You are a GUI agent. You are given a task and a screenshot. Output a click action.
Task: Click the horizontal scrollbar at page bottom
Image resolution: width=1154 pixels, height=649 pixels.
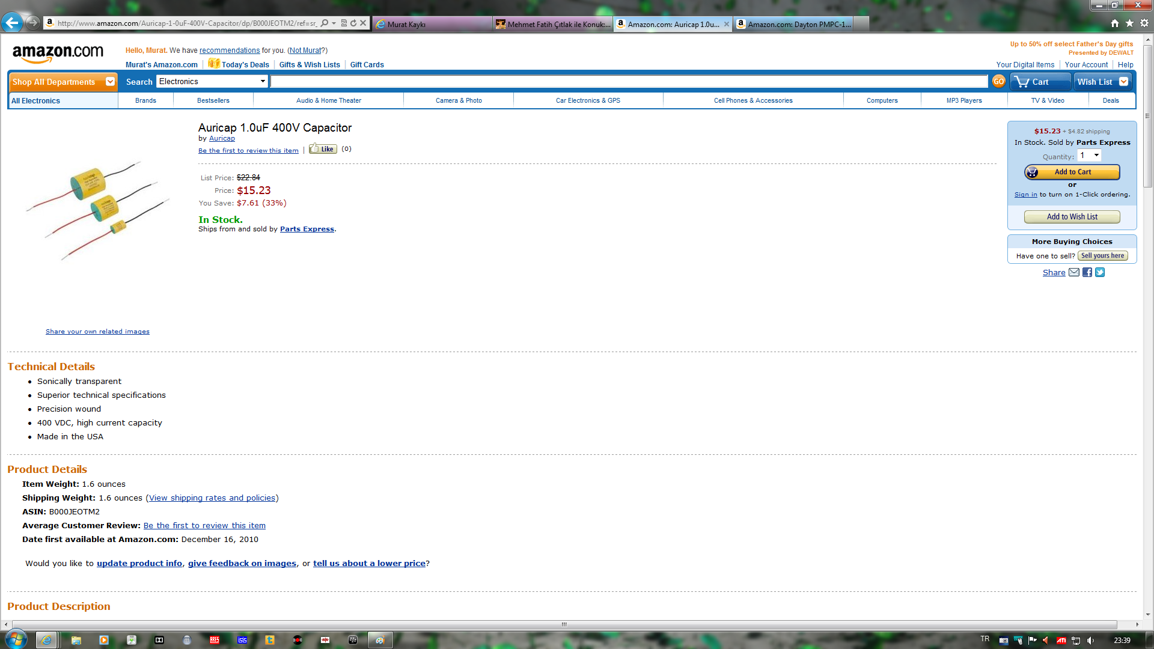[x=564, y=624]
